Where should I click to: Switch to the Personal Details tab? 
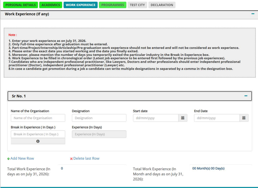pyautogui.click(x=20, y=5)
